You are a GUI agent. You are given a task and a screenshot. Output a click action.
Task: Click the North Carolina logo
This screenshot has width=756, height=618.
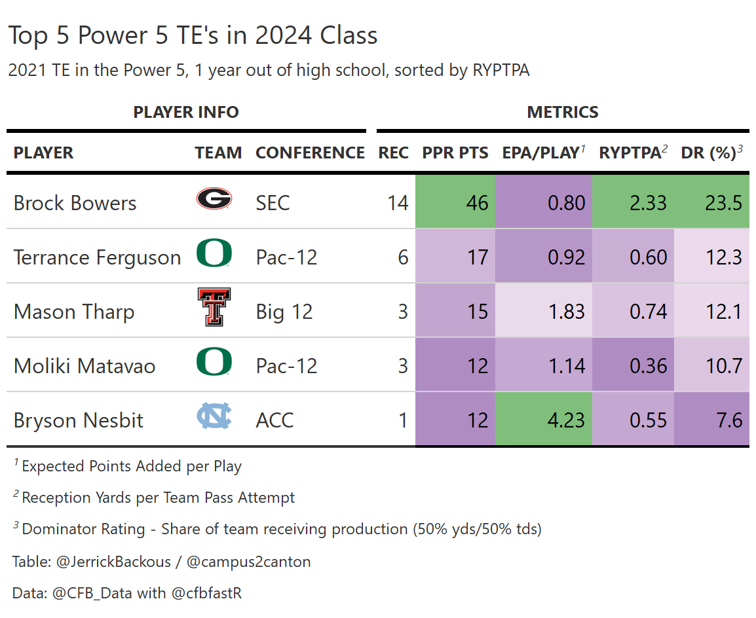tap(214, 417)
